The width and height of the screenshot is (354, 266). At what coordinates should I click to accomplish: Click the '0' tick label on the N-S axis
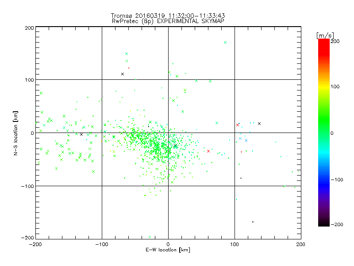32,133
